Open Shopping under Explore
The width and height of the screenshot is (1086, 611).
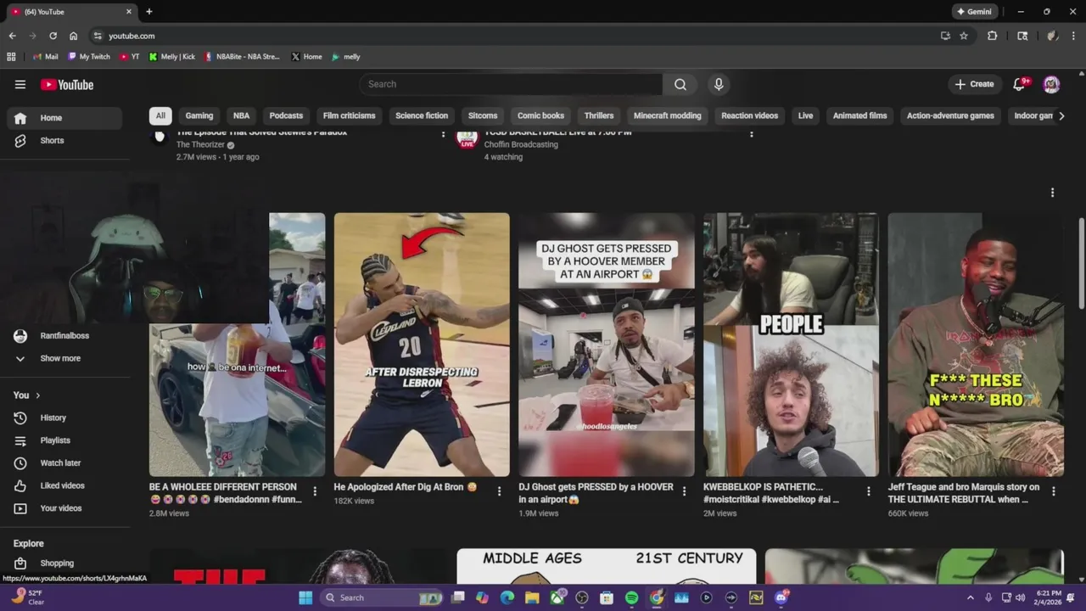click(x=64, y=563)
